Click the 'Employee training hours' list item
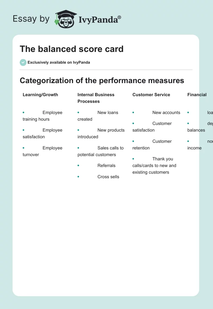Screen dimensions: 213x309 point(43,116)
